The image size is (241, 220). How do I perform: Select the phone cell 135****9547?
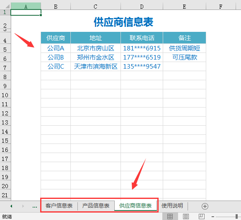[142, 66]
